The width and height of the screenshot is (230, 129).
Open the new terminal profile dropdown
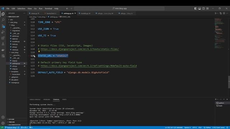pyautogui.click(x=218, y=99)
